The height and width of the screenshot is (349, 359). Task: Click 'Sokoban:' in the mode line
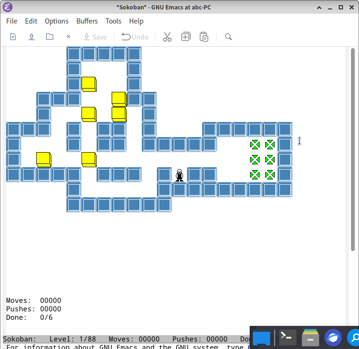(19, 339)
